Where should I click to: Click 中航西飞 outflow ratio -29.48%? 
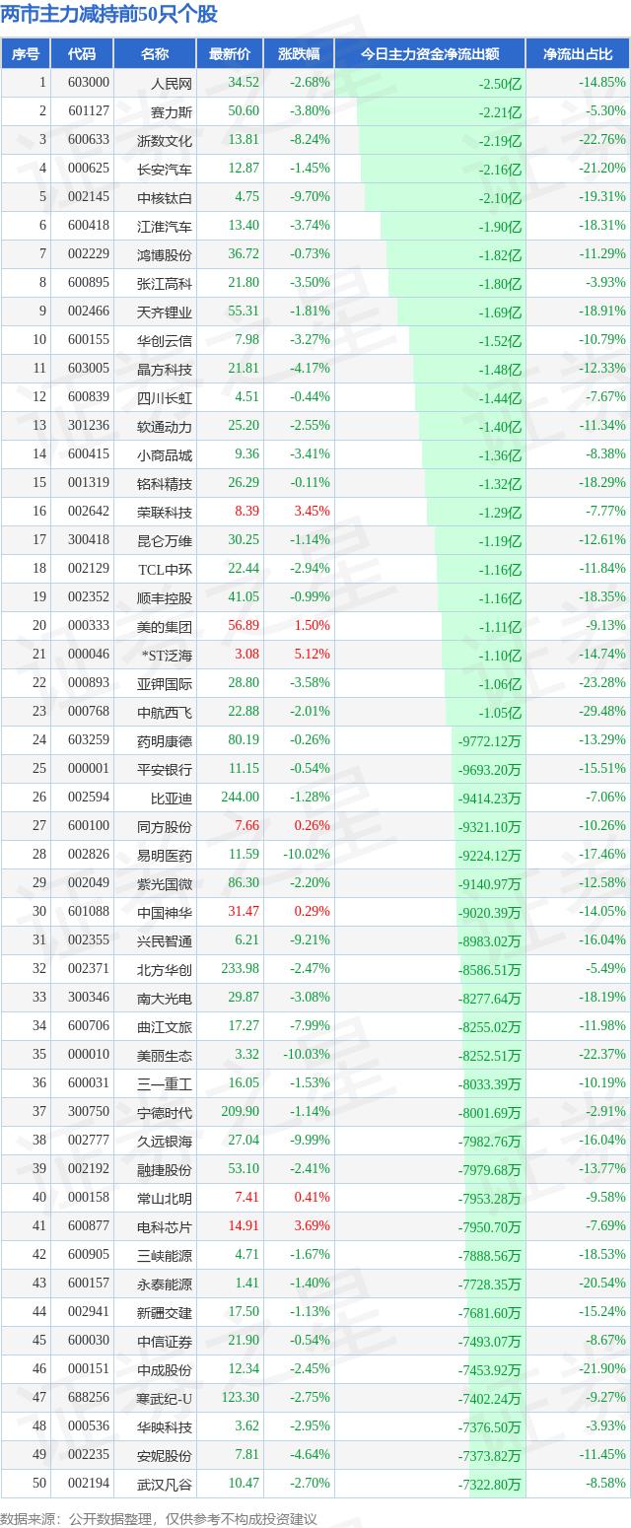[602, 712]
